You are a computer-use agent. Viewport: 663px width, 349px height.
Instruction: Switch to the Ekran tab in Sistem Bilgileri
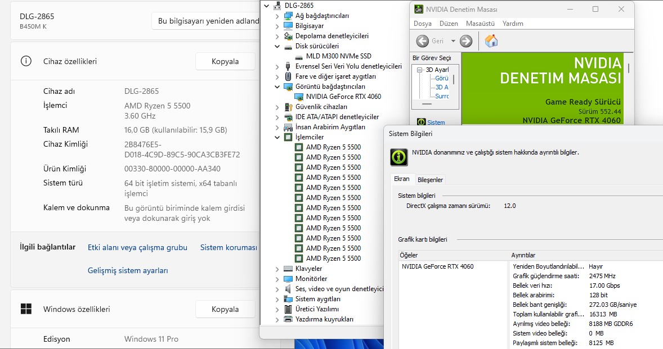tap(402, 179)
